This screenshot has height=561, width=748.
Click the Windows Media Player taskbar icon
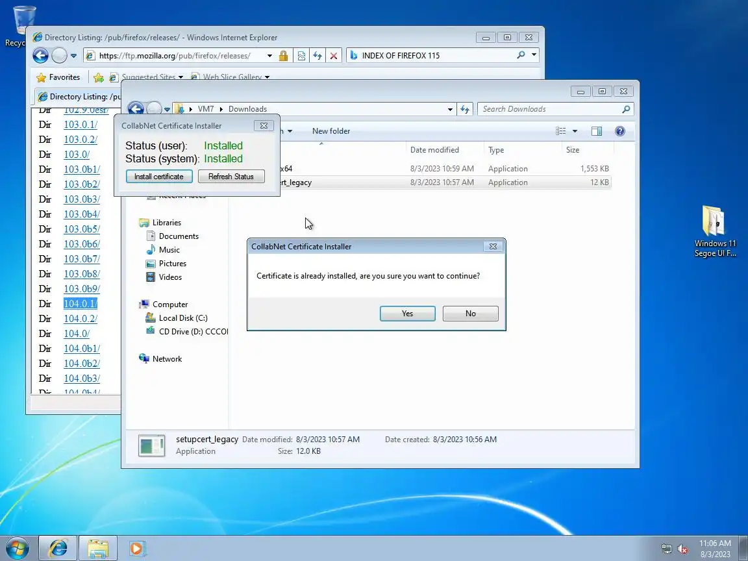pos(136,548)
